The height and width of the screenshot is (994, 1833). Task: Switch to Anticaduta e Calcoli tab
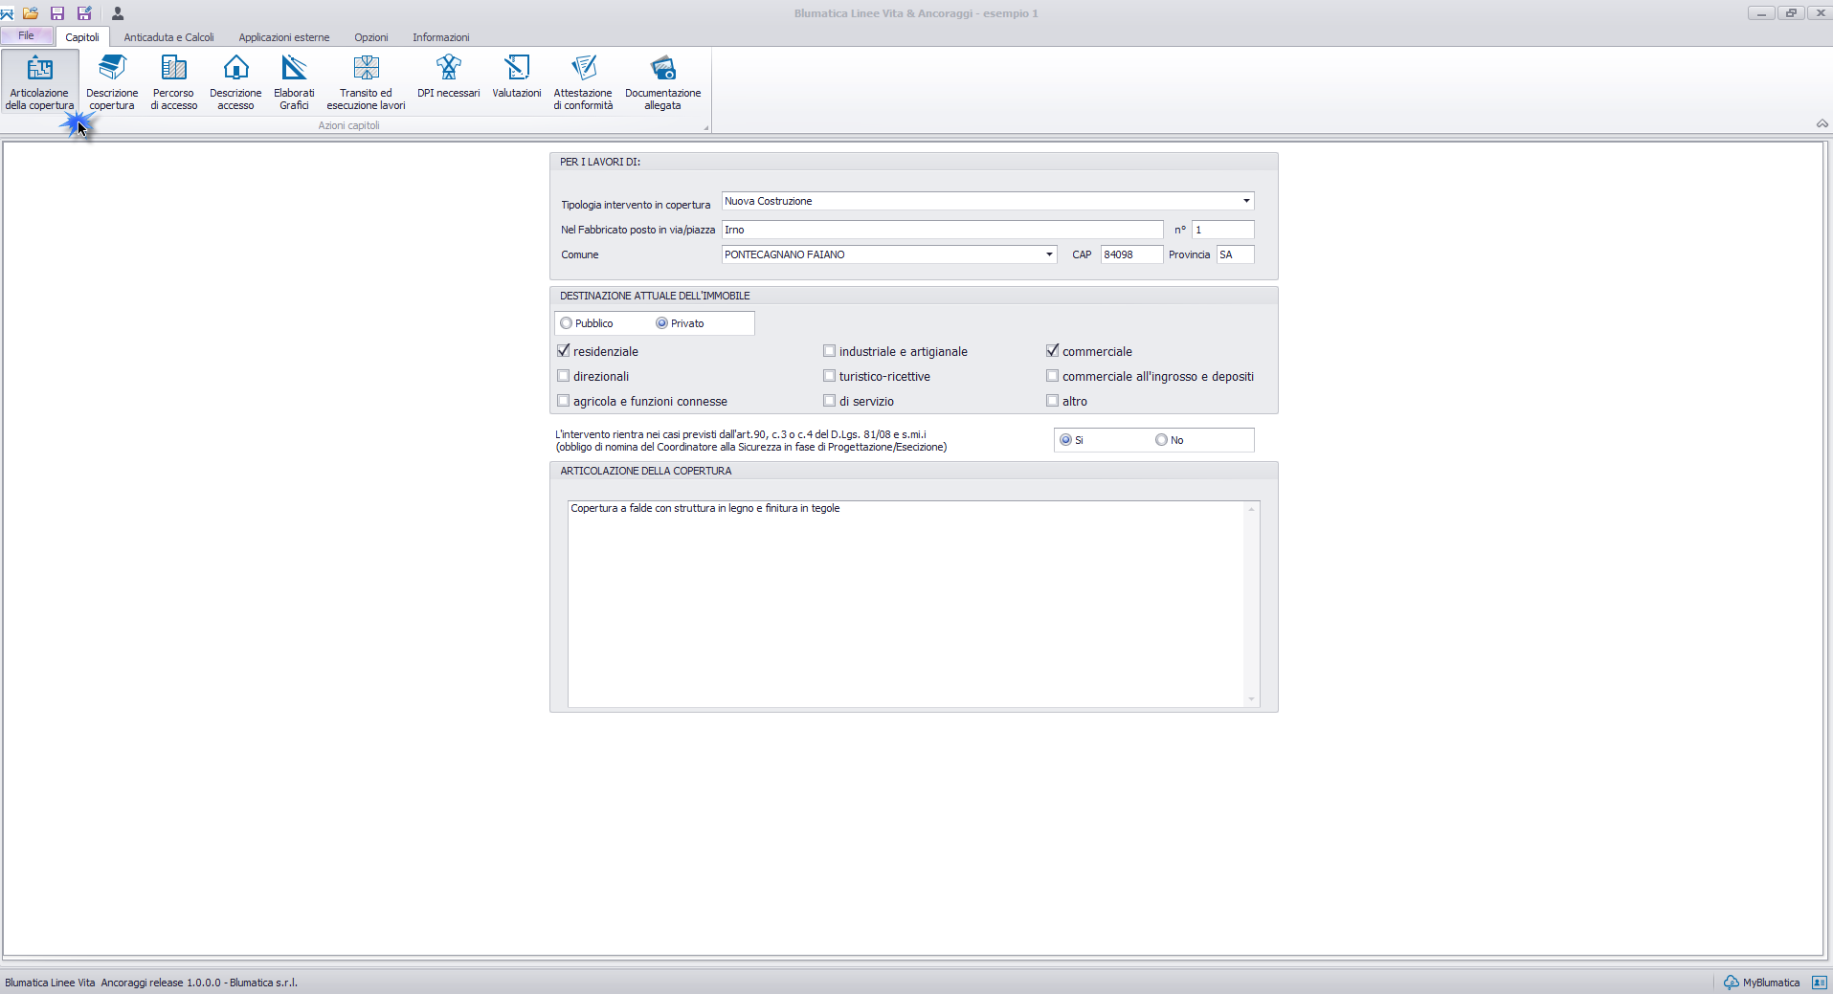pos(168,37)
